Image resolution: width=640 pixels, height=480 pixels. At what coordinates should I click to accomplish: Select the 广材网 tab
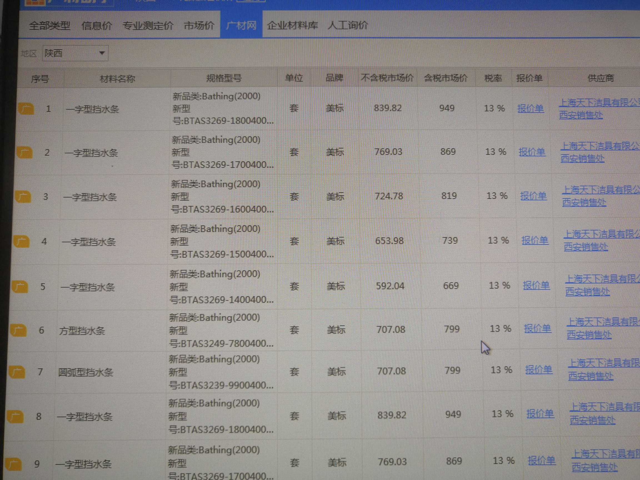click(x=241, y=26)
